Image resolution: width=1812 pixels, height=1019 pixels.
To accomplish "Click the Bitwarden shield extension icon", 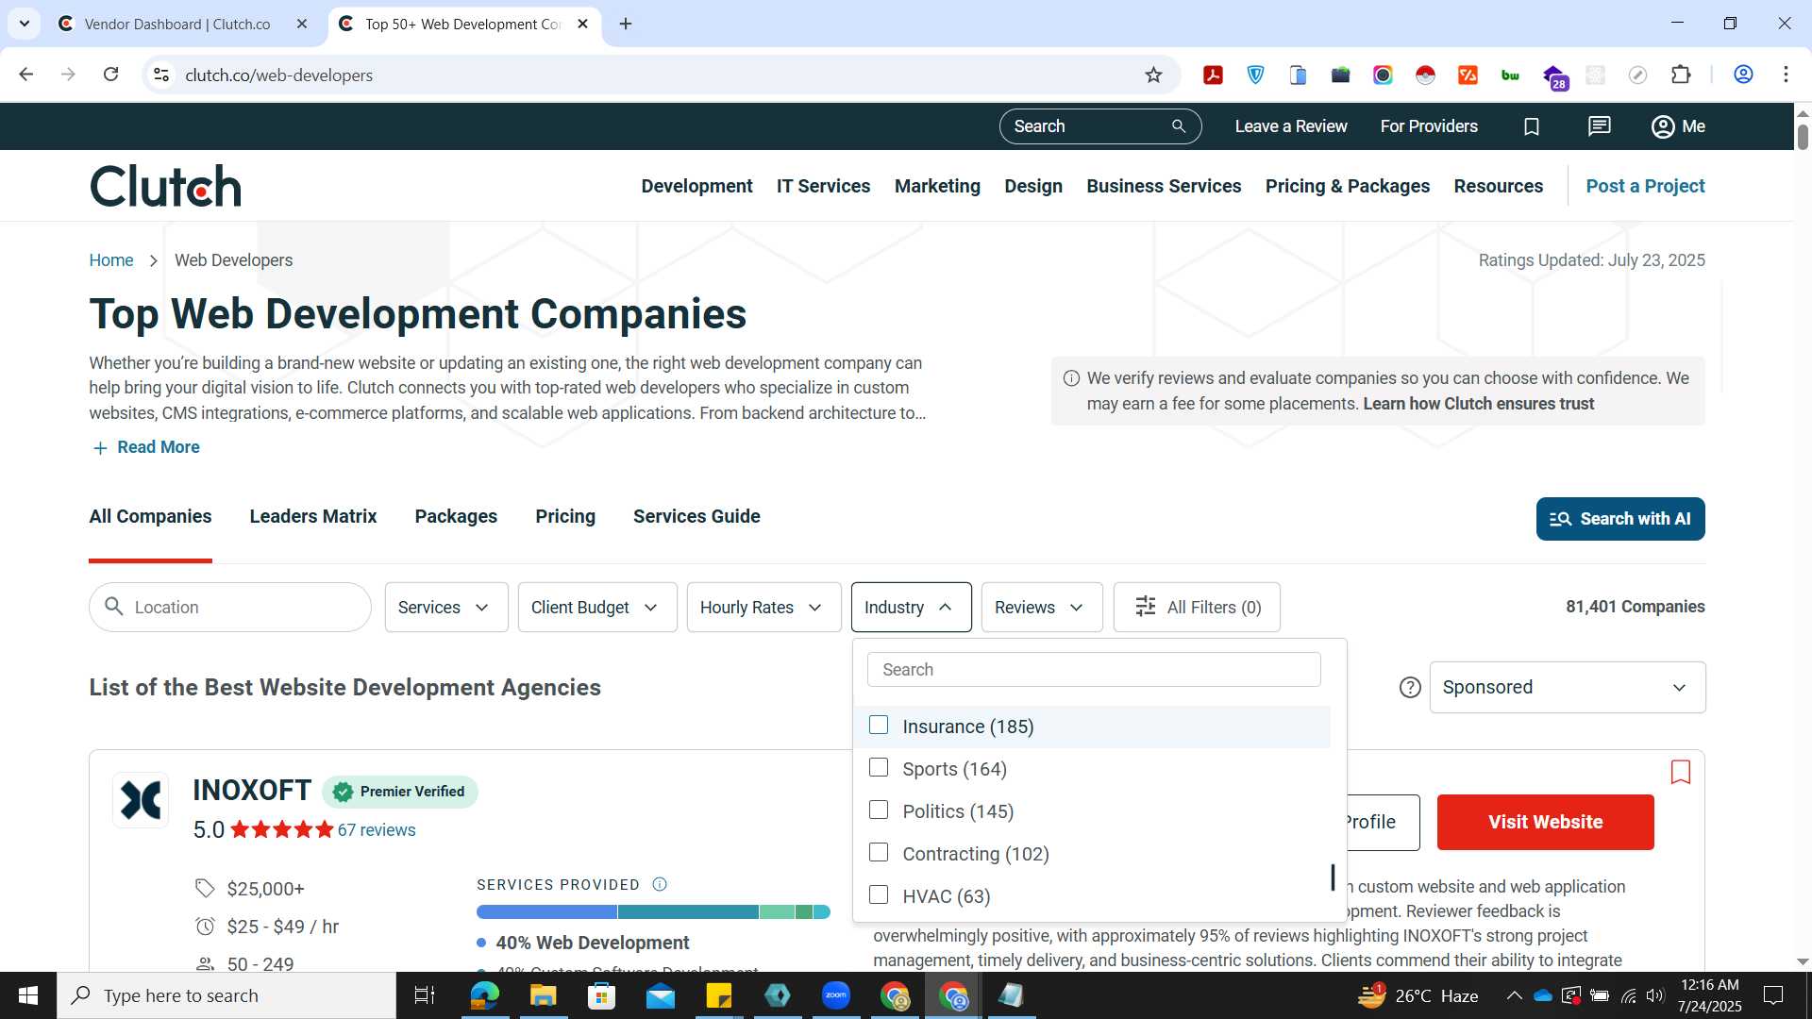I will (x=1255, y=75).
